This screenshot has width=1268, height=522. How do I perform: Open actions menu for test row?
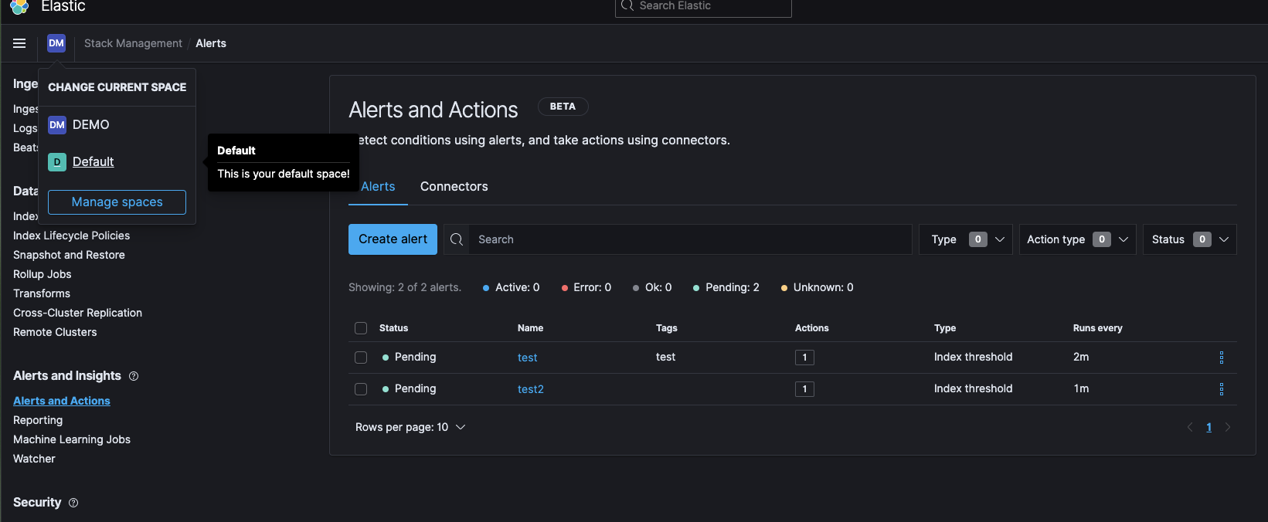click(1222, 358)
